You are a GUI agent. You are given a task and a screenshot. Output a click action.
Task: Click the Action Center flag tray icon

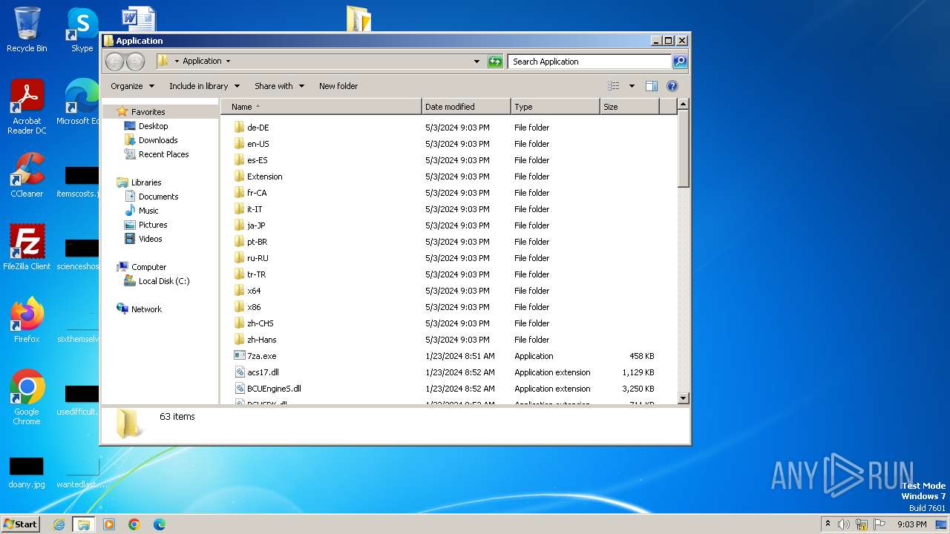(879, 524)
